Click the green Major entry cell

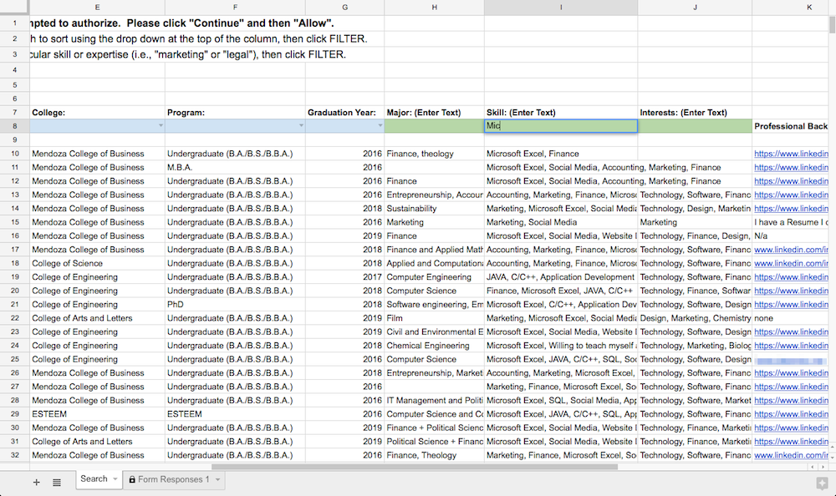click(x=434, y=126)
